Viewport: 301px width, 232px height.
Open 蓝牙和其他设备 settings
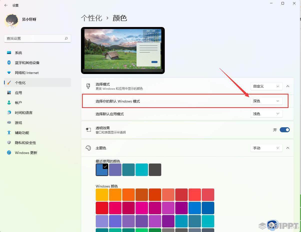coord(37,63)
